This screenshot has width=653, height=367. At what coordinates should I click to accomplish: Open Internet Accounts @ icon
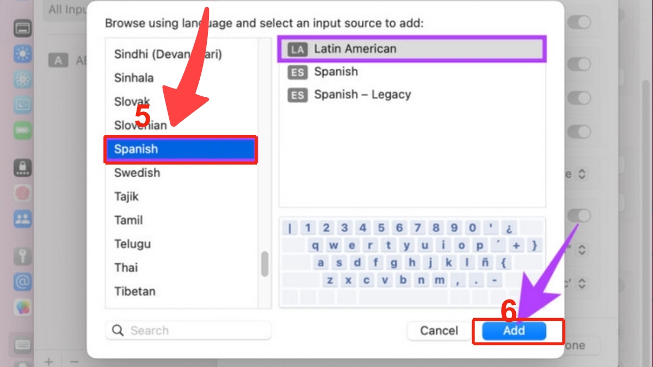click(23, 282)
